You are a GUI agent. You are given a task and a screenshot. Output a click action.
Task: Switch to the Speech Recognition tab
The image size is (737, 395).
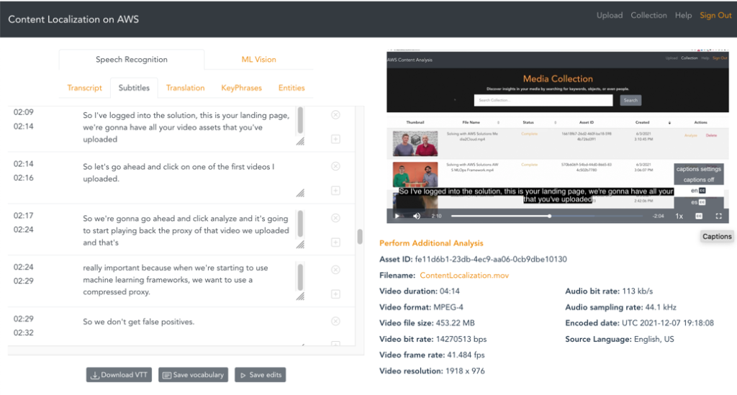[x=132, y=60]
